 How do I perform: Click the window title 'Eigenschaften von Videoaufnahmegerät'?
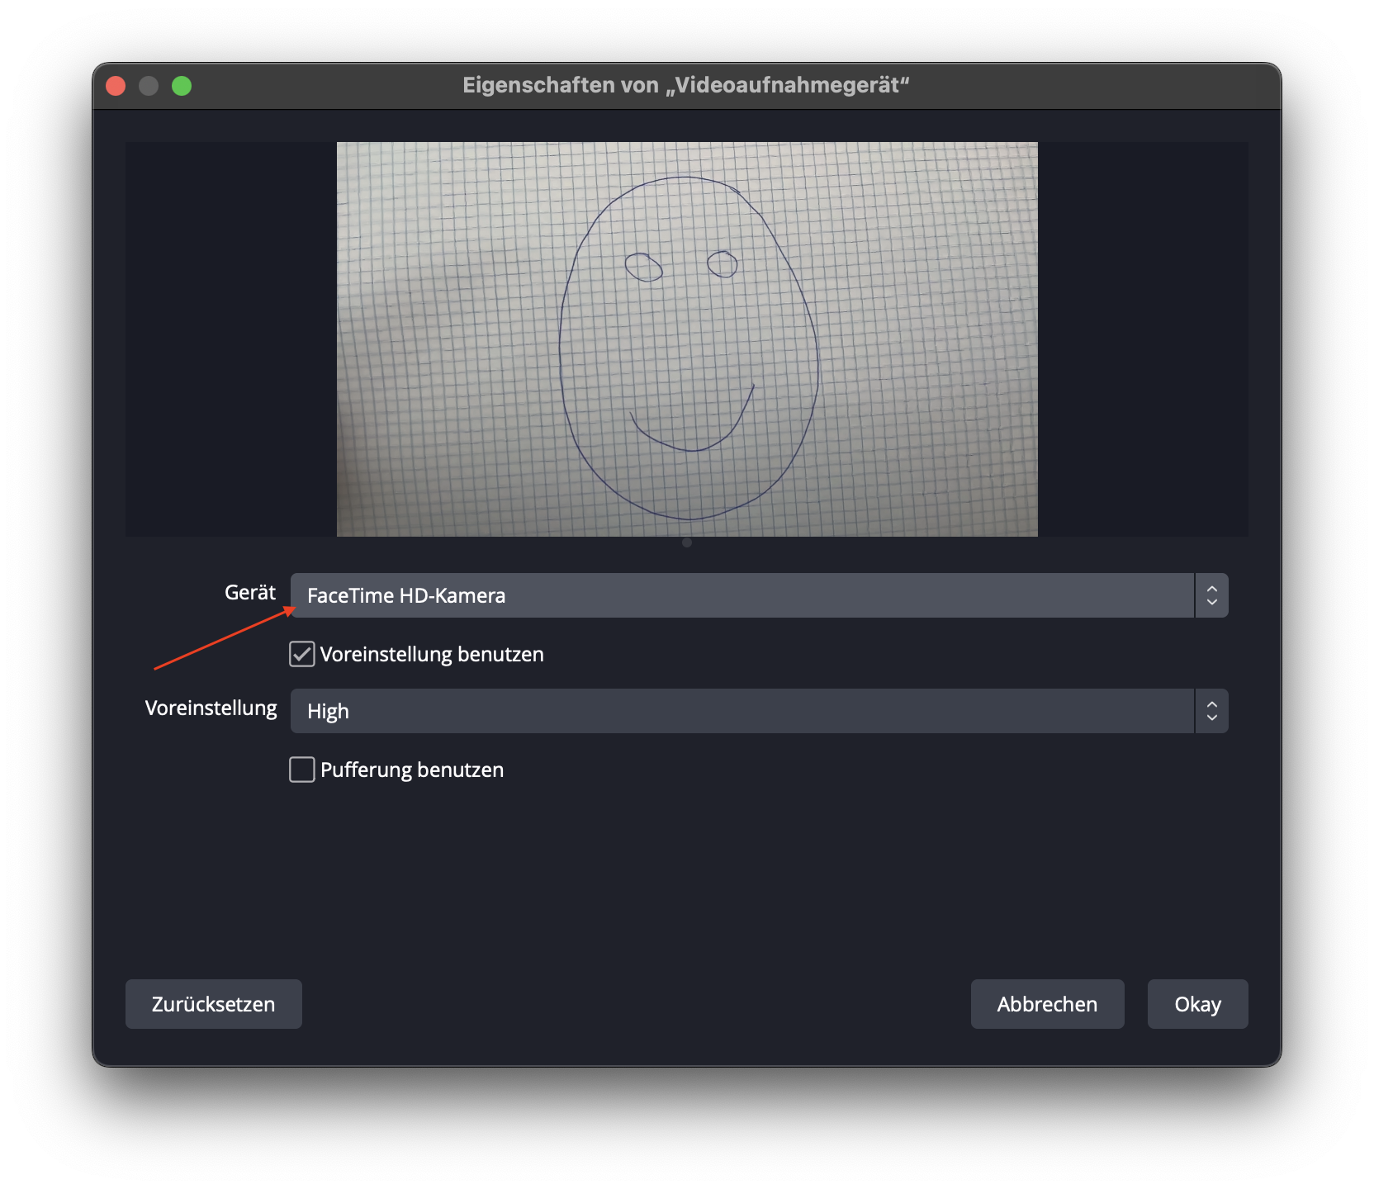(x=685, y=86)
